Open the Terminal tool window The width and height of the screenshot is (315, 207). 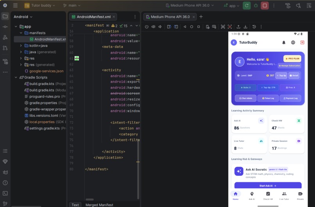pyautogui.click(x=5, y=193)
